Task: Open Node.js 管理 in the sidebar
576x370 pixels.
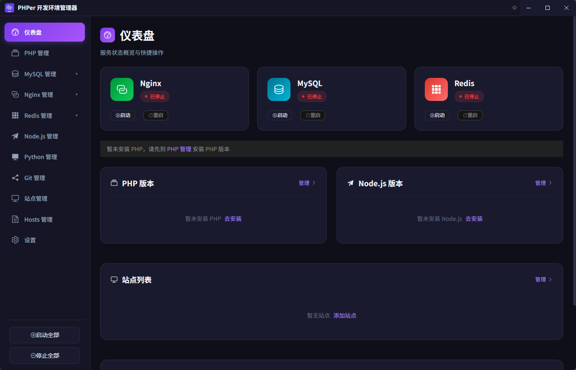Action: pyautogui.click(x=41, y=136)
